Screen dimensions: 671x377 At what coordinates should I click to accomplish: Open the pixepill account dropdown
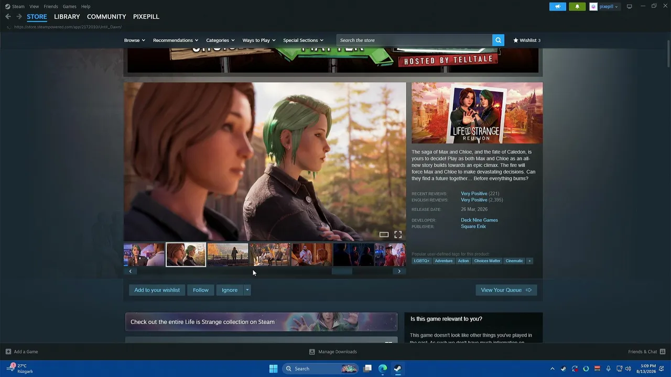609,6
